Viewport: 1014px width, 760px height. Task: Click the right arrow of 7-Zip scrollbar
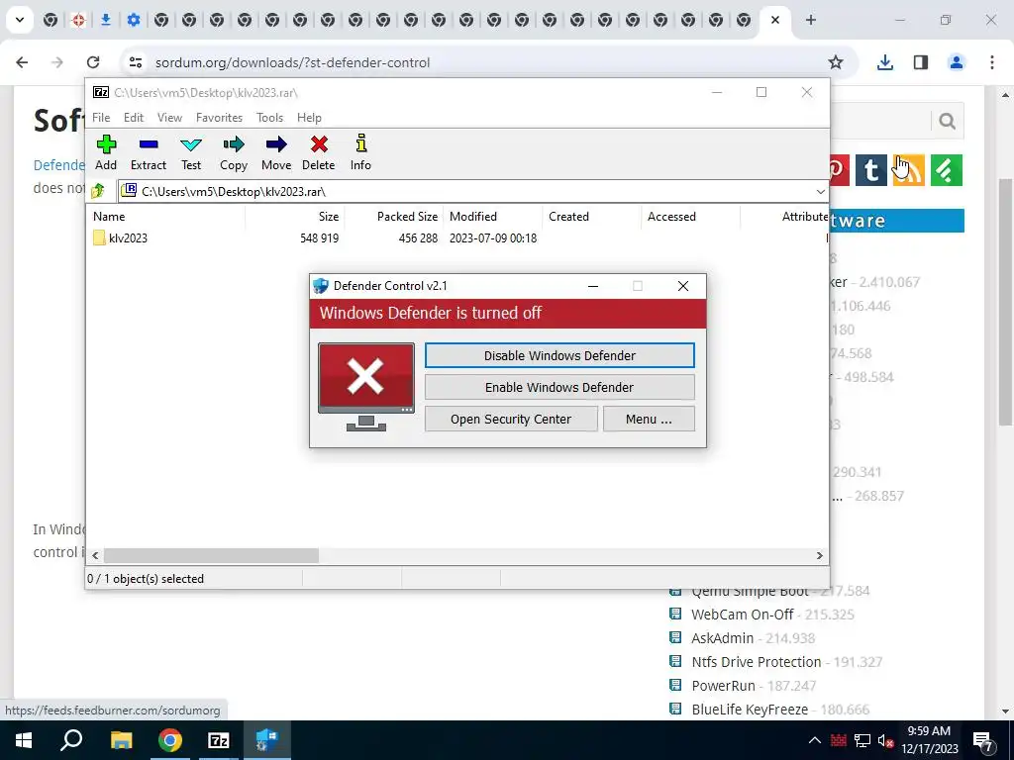[819, 555]
